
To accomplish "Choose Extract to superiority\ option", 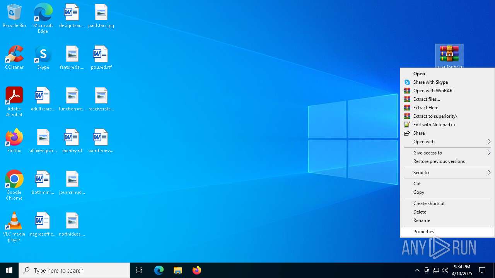I will 447,116.
